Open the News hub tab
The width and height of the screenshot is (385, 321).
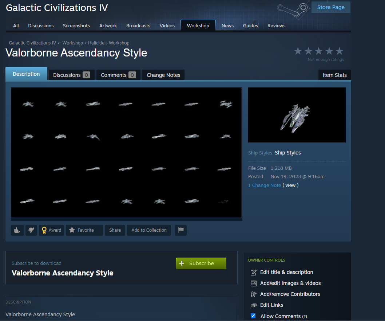click(227, 26)
